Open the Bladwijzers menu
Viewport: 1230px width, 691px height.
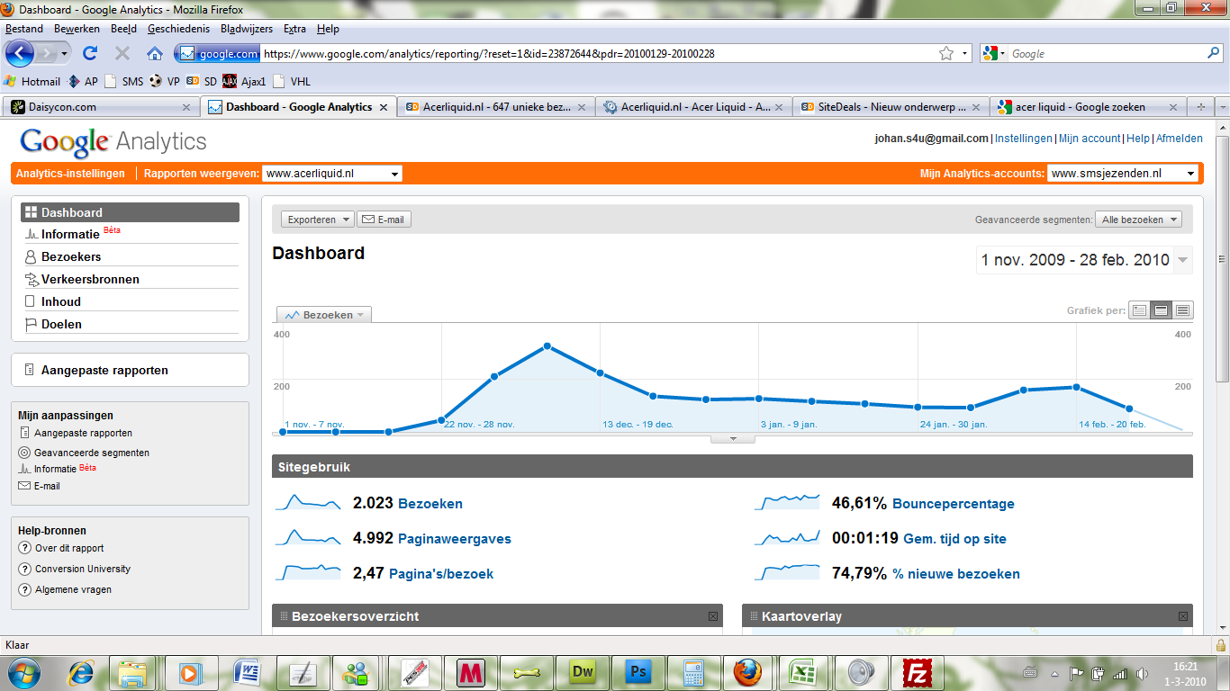point(246,29)
